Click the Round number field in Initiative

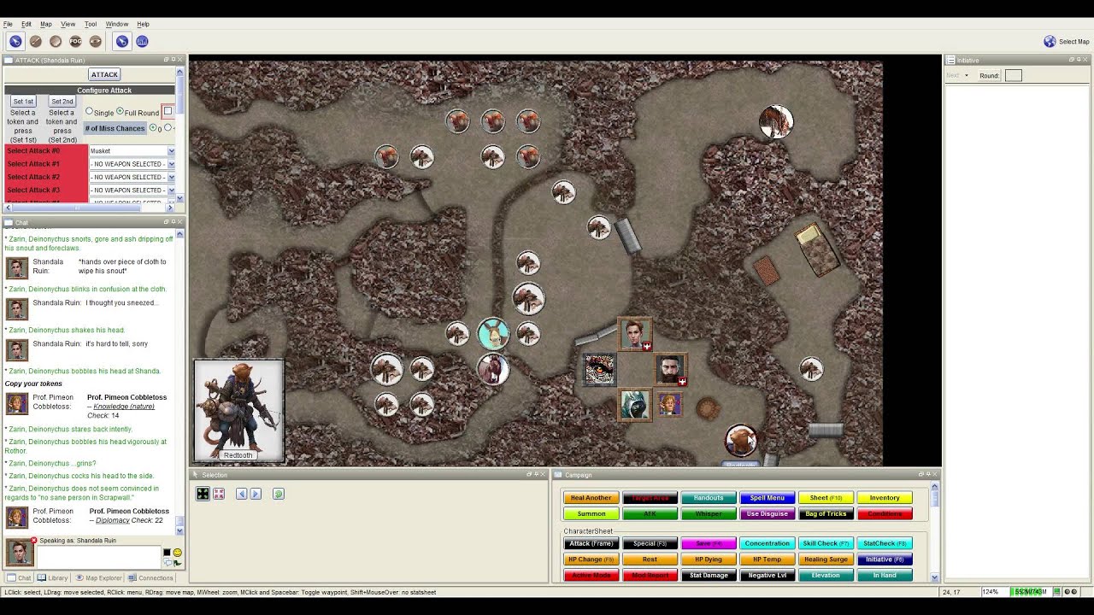(1013, 75)
